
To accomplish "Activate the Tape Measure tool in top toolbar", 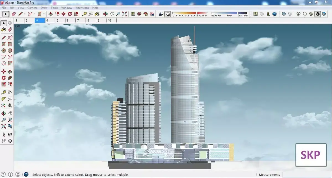I will [x=85, y=14].
